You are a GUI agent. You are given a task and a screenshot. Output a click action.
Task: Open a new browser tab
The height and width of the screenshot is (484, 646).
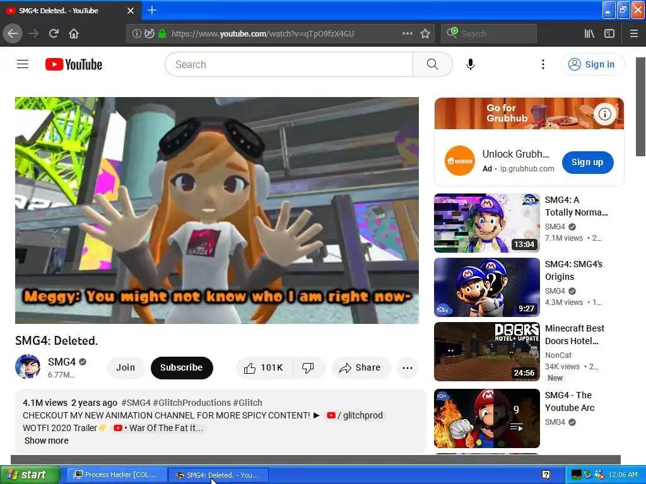(x=151, y=10)
